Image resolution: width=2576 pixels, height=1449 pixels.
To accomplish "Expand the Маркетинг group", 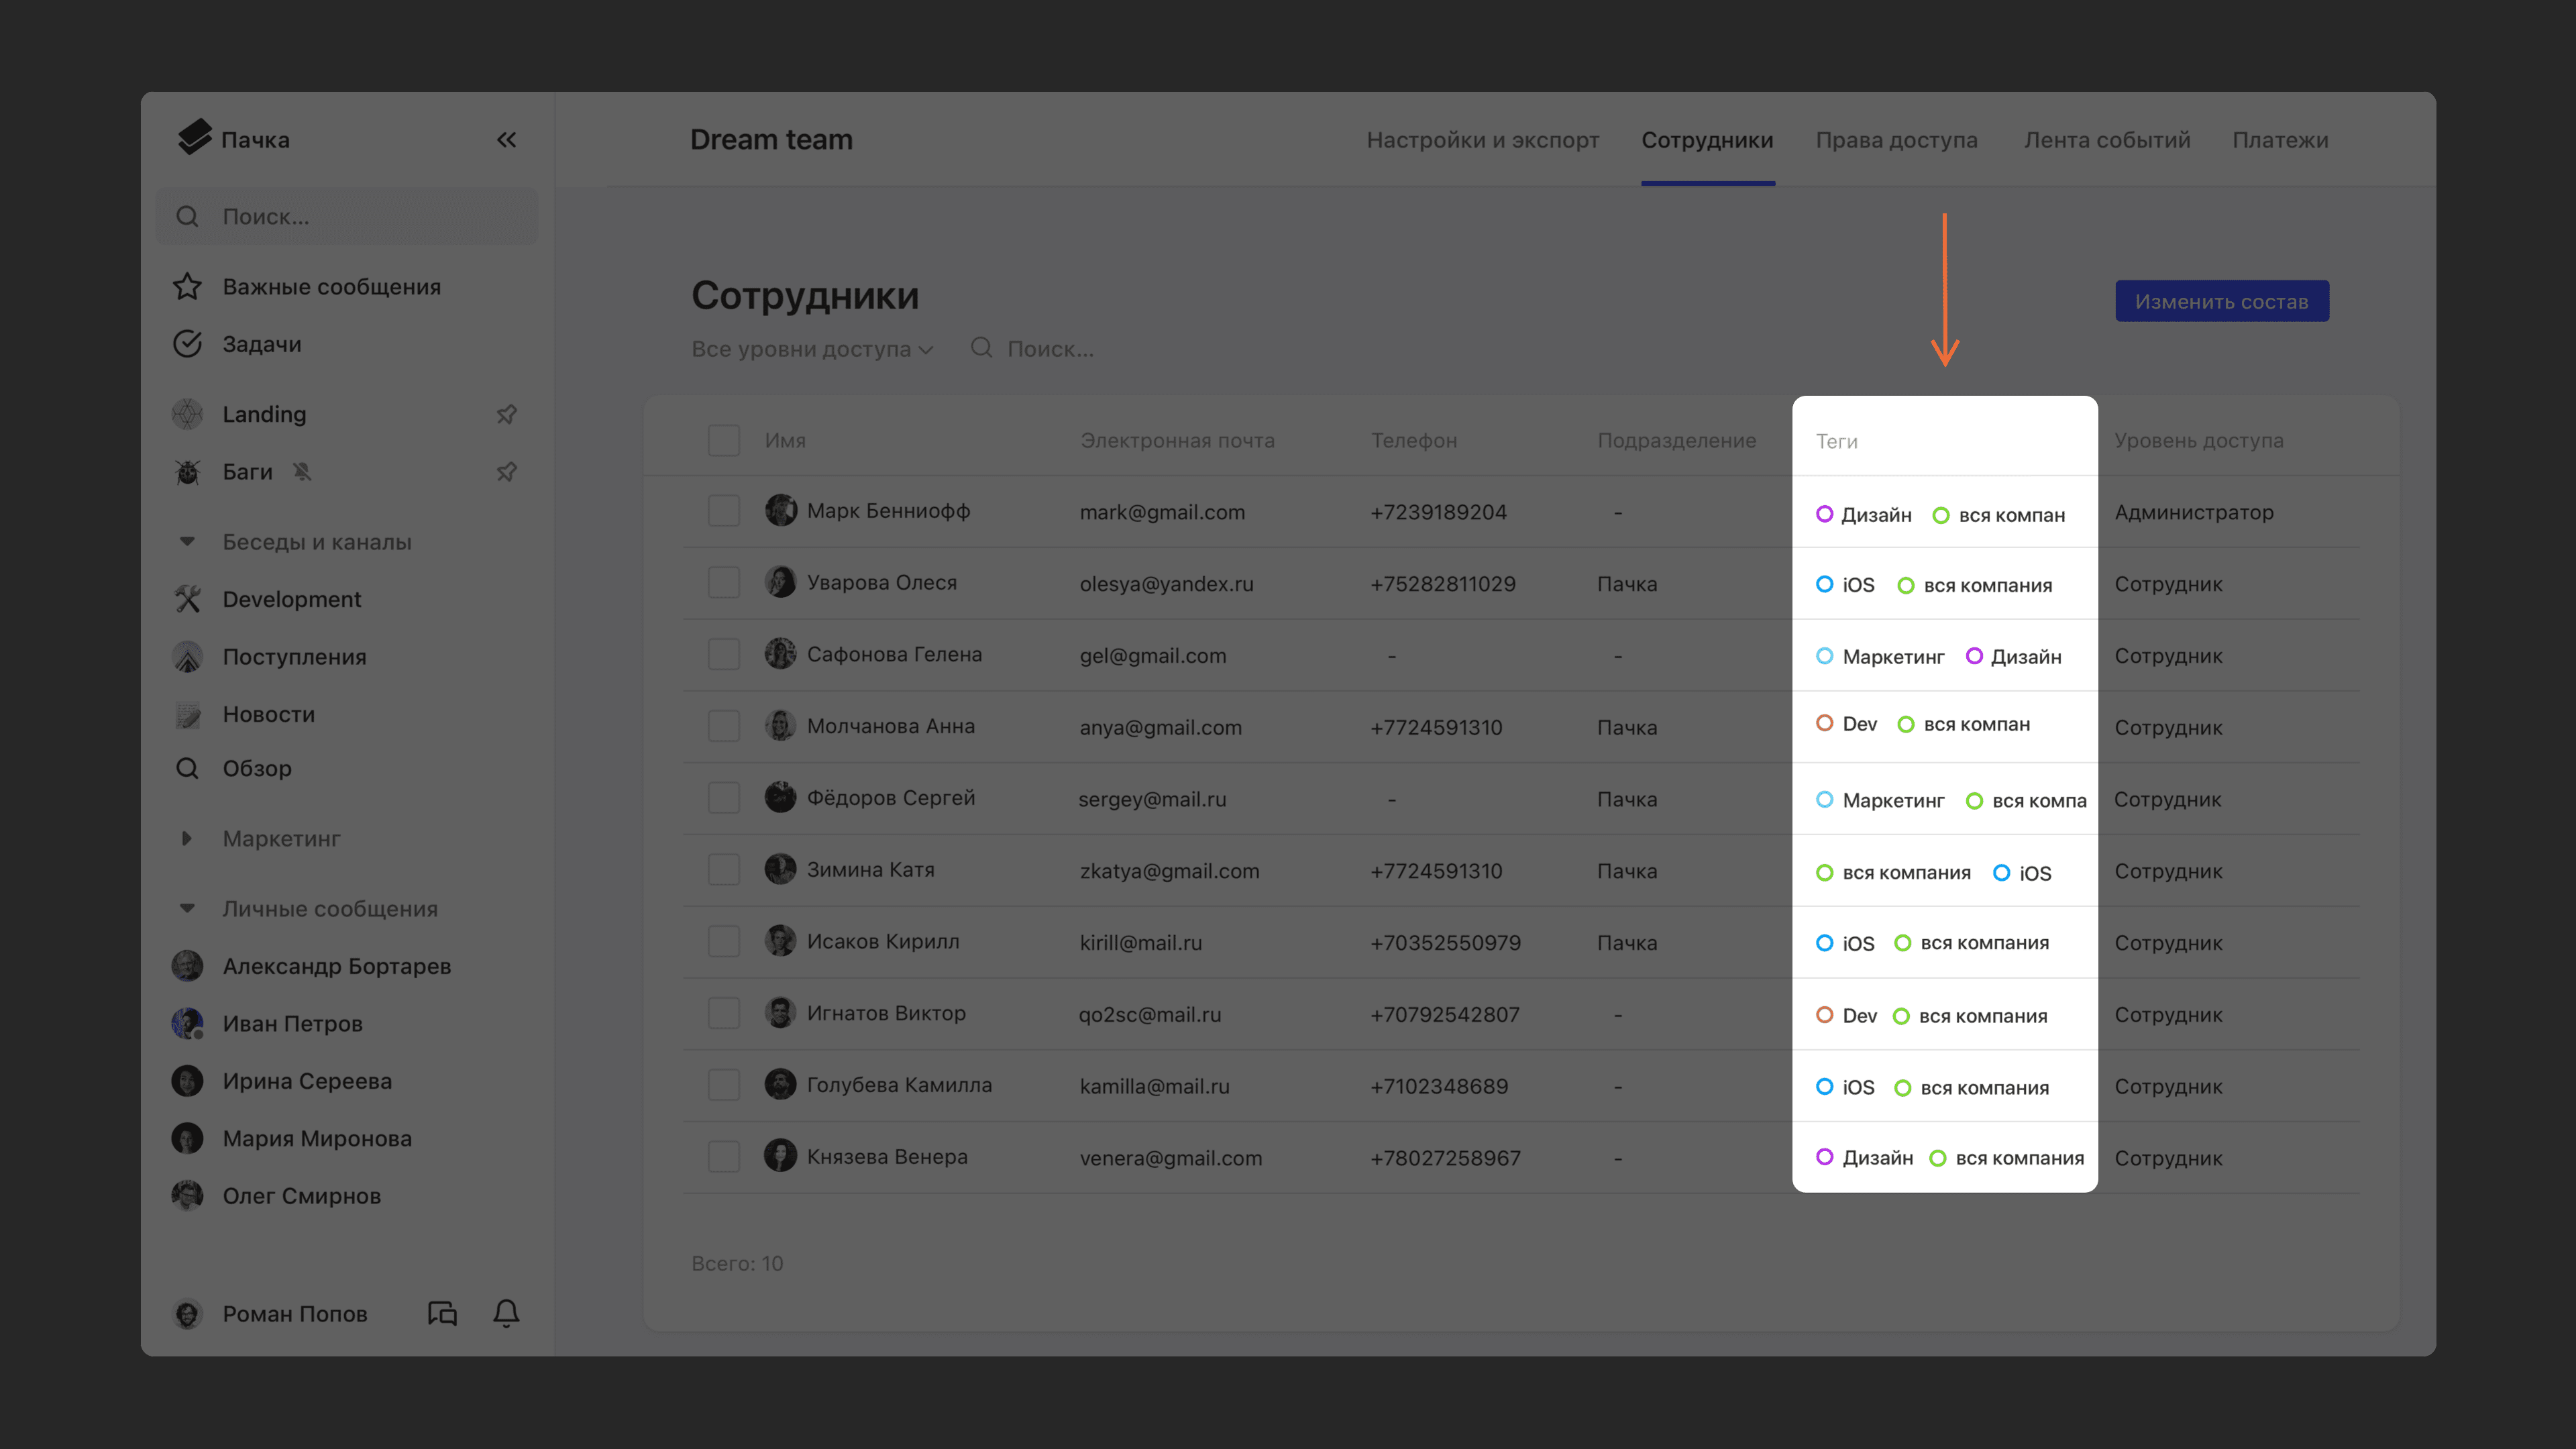I will point(187,838).
